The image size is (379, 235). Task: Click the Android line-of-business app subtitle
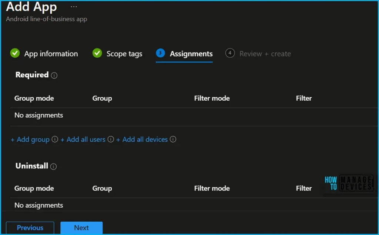coord(46,19)
